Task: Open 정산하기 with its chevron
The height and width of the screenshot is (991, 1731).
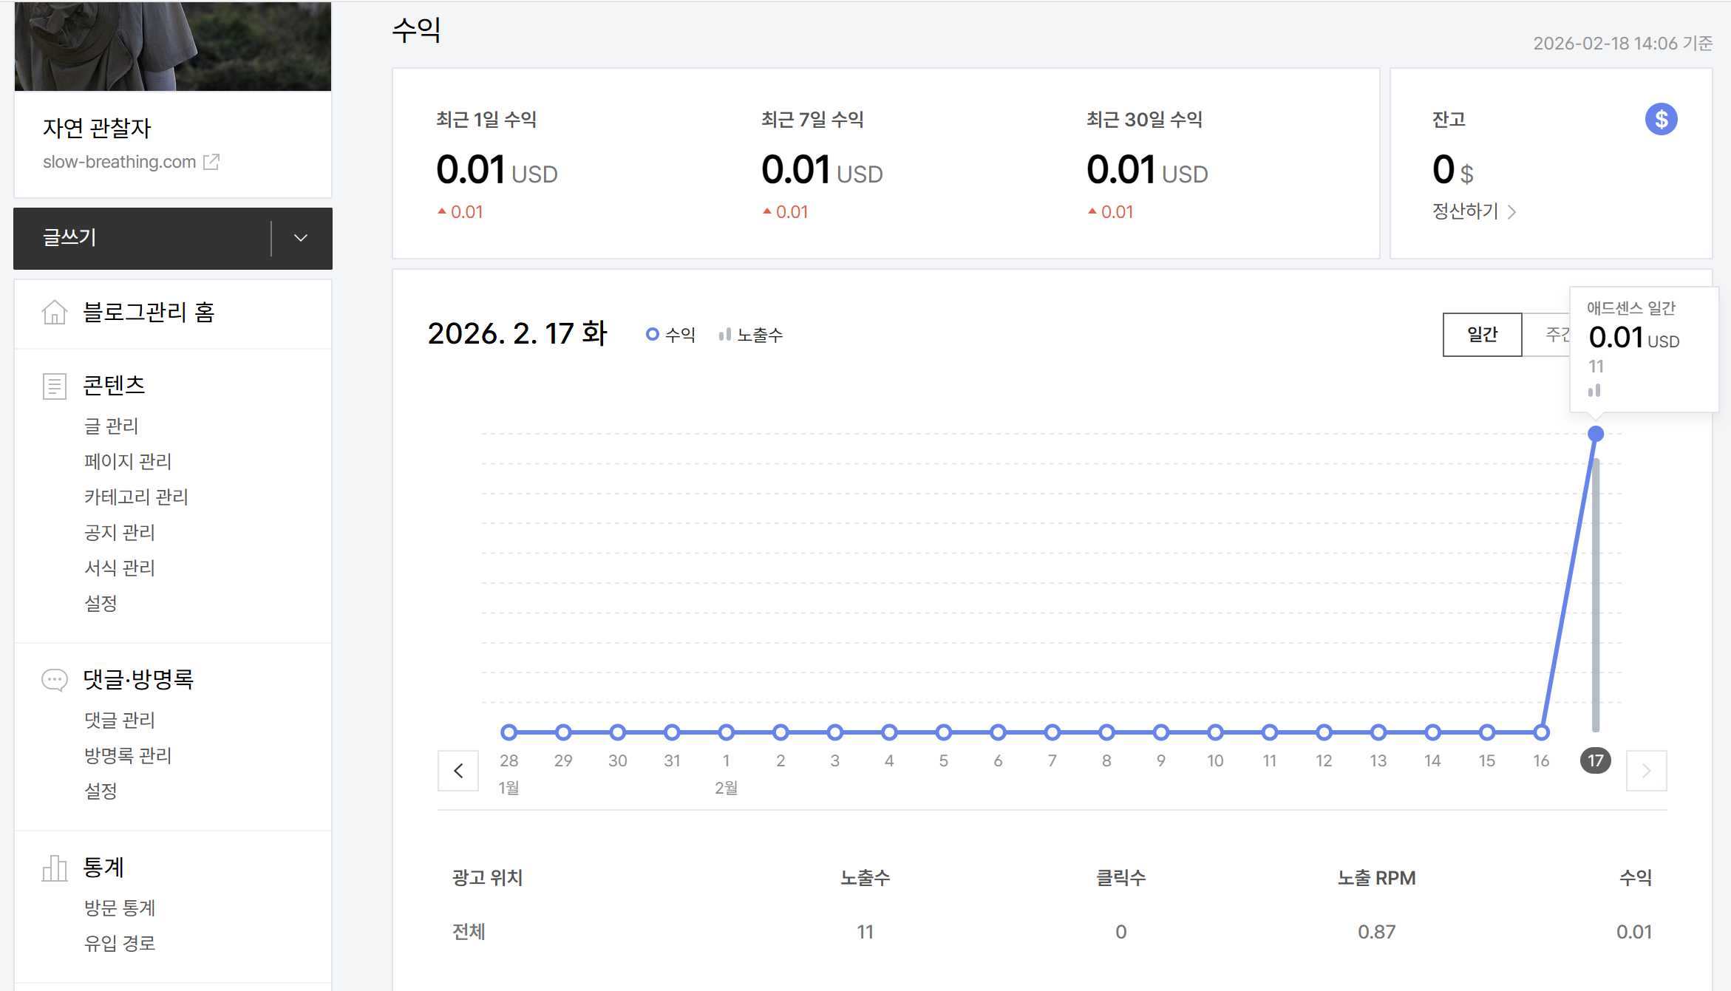Action: pos(1474,212)
